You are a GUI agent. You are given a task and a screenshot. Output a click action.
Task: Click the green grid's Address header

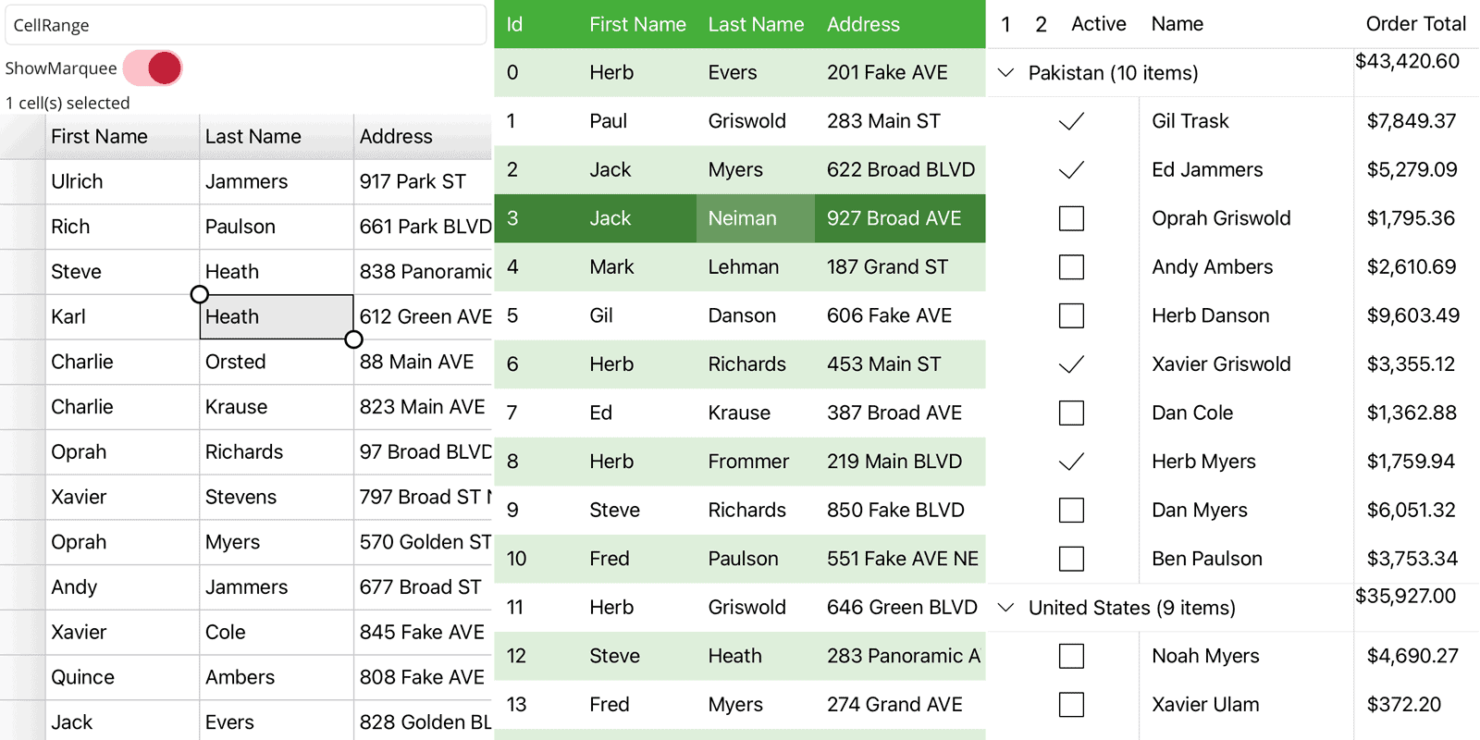point(863,24)
